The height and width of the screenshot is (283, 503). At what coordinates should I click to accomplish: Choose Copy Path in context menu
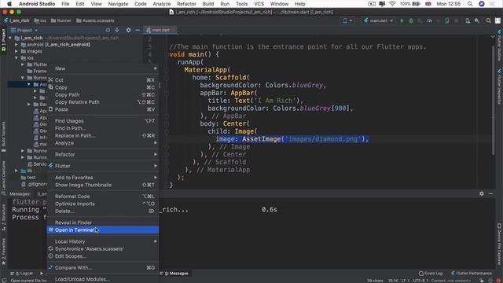click(x=103, y=94)
